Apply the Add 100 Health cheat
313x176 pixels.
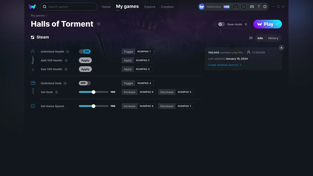85,60
